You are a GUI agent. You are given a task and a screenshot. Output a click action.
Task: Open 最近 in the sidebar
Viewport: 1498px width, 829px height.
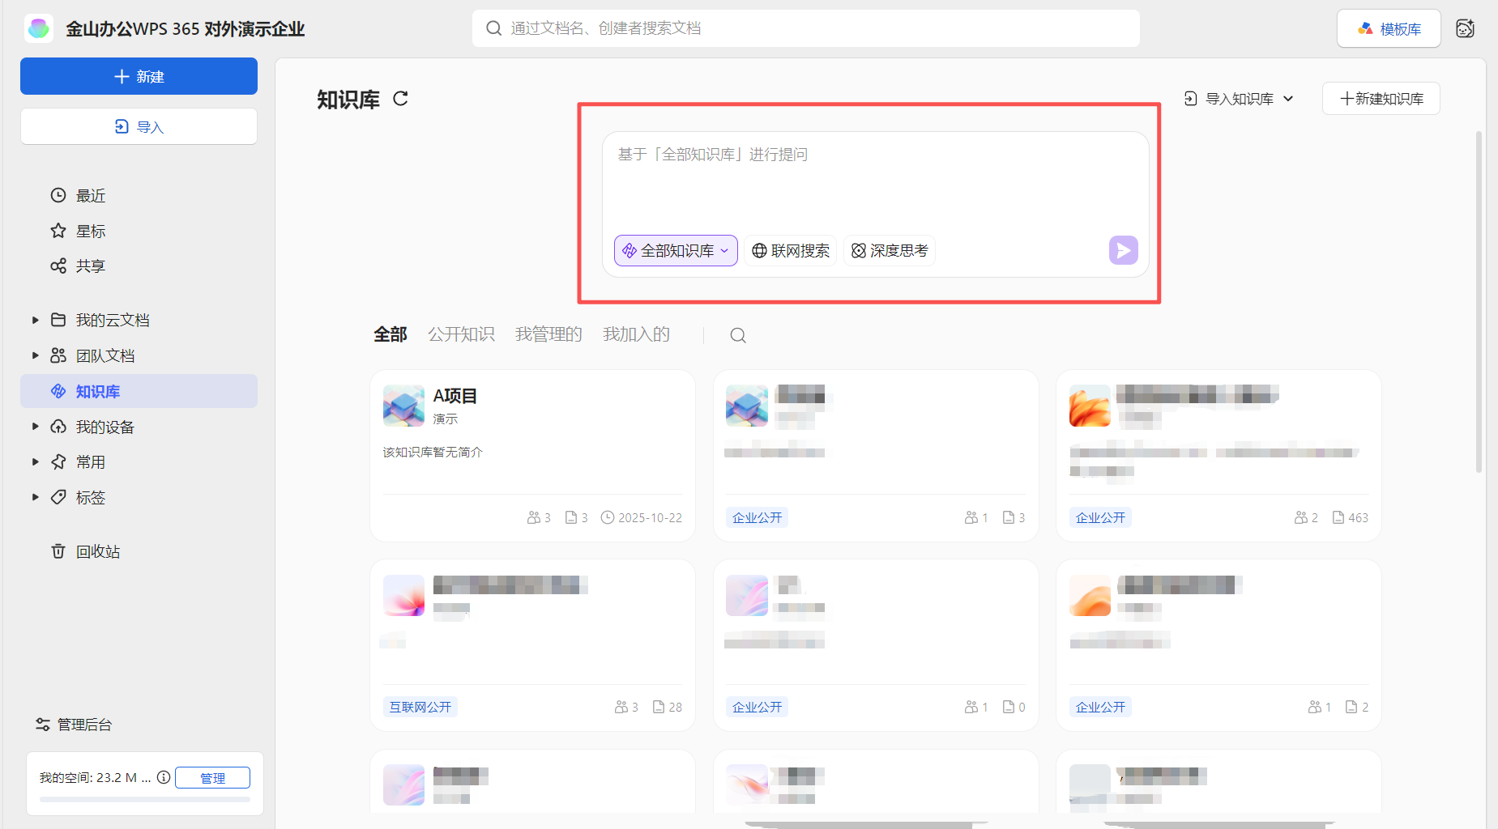pos(90,195)
